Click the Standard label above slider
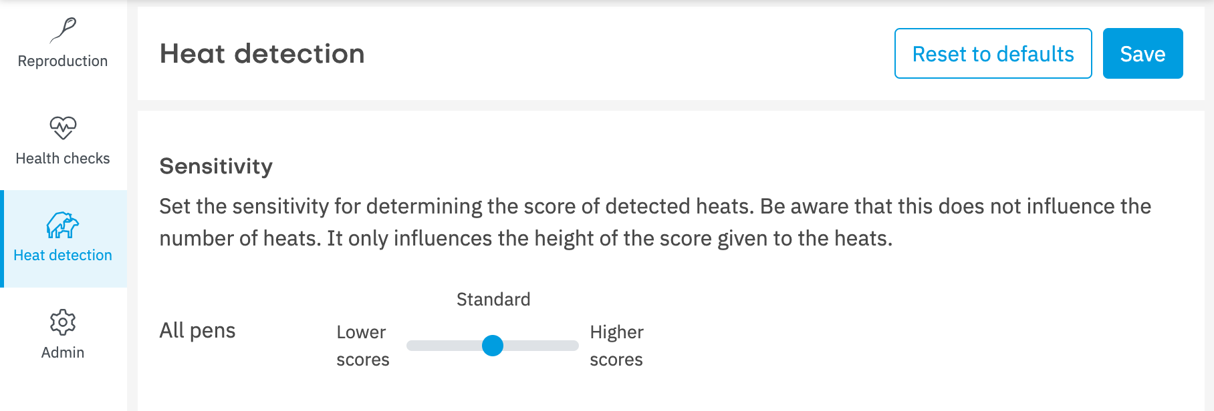1214x411 pixels. click(493, 300)
